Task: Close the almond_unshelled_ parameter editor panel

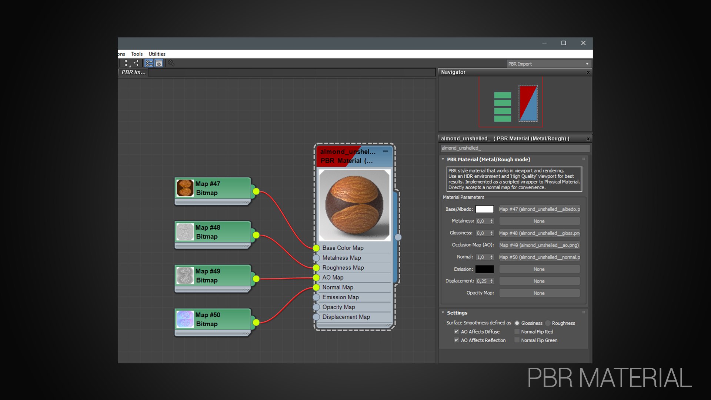Action: [588, 139]
